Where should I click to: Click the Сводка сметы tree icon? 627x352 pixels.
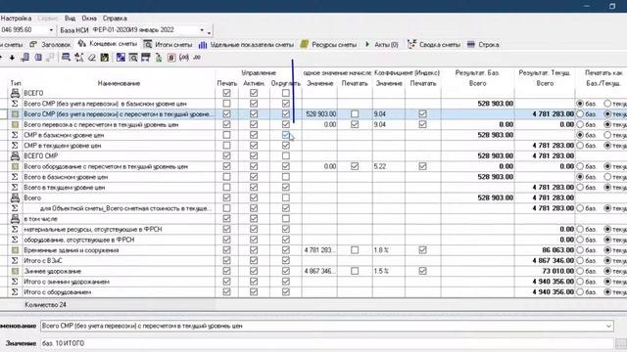[411, 44]
